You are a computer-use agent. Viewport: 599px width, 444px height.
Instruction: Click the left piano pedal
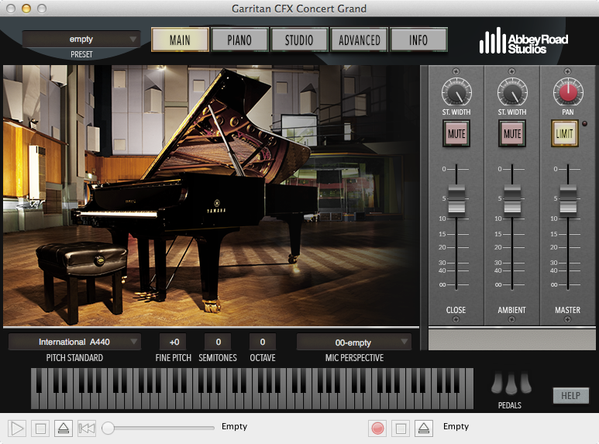[x=497, y=383]
